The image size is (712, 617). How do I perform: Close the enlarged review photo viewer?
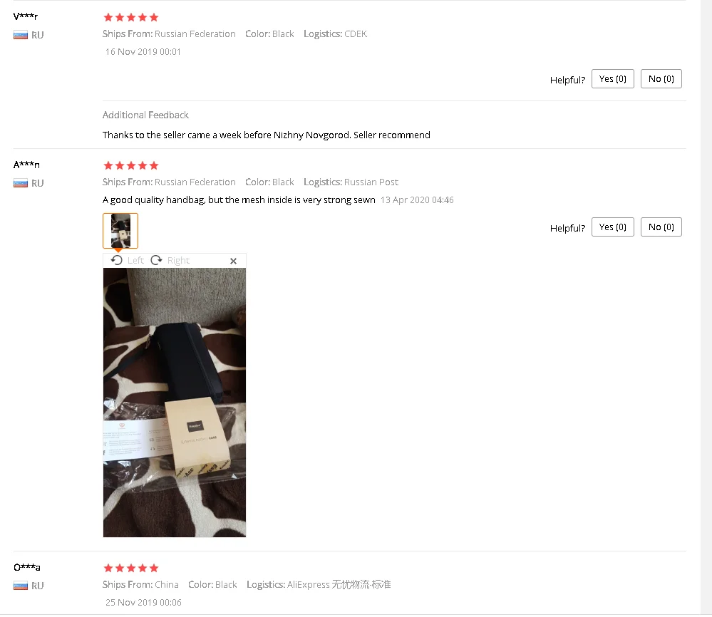(x=233, y=261)
